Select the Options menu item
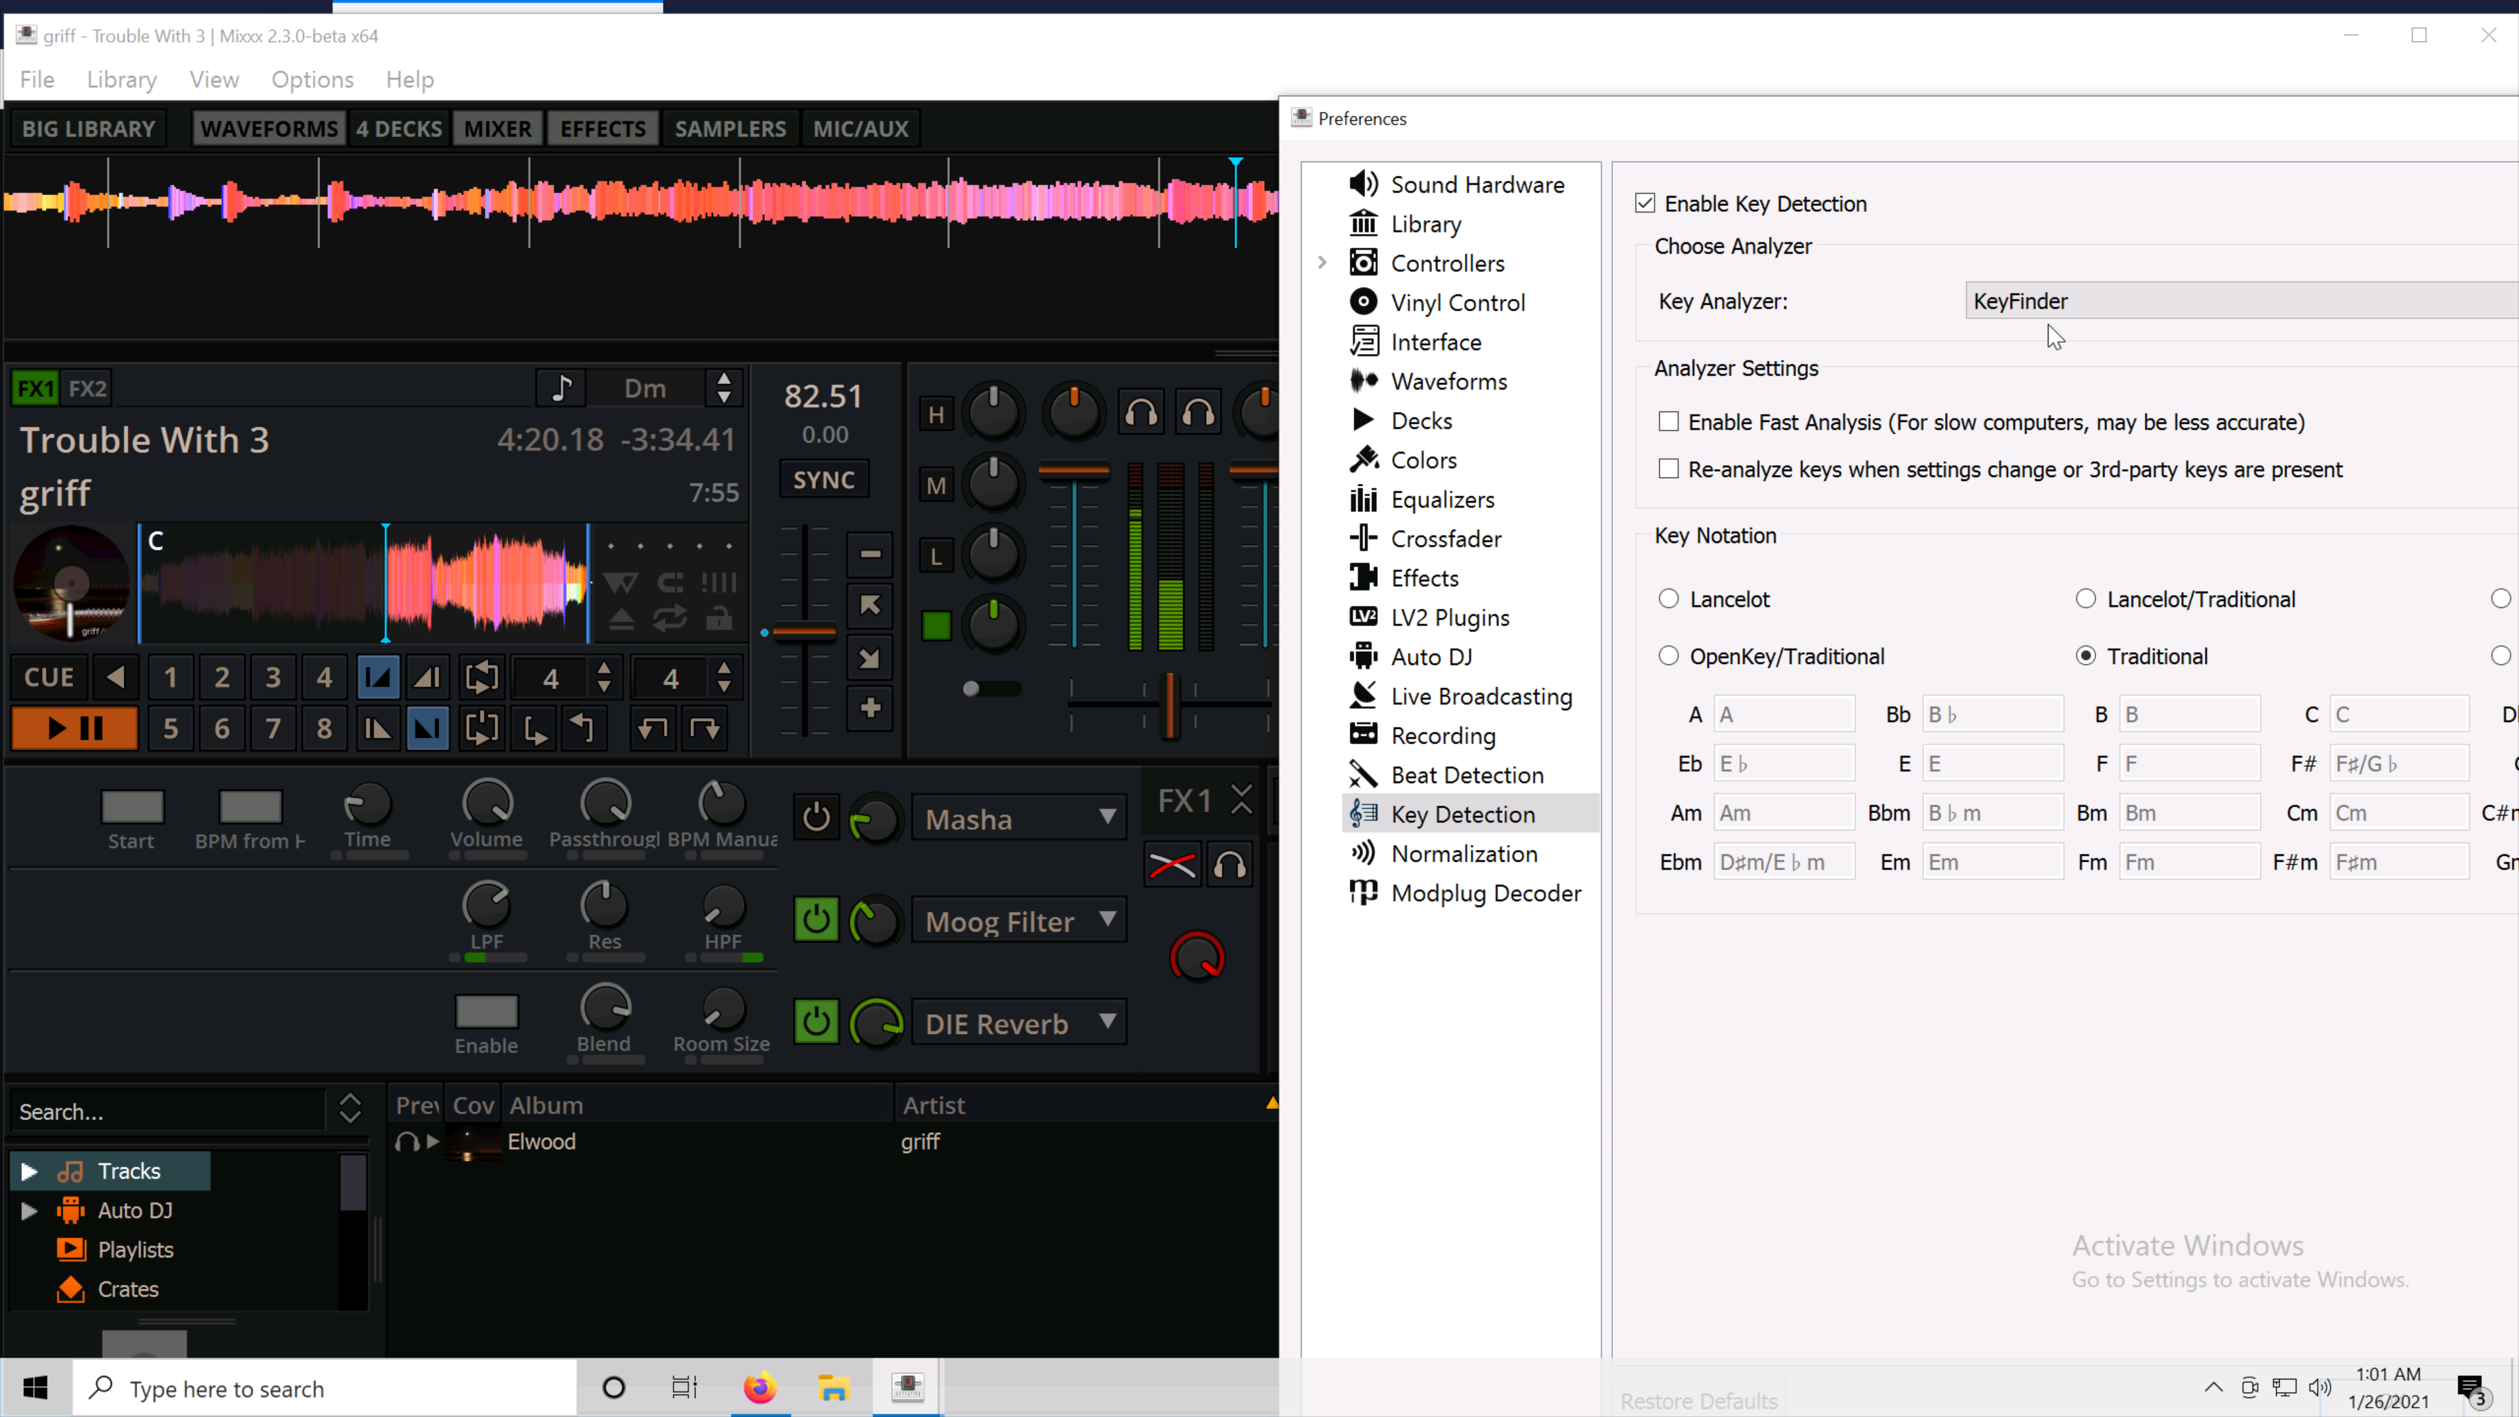2519x1417 pixels. (x=312, y=78)
